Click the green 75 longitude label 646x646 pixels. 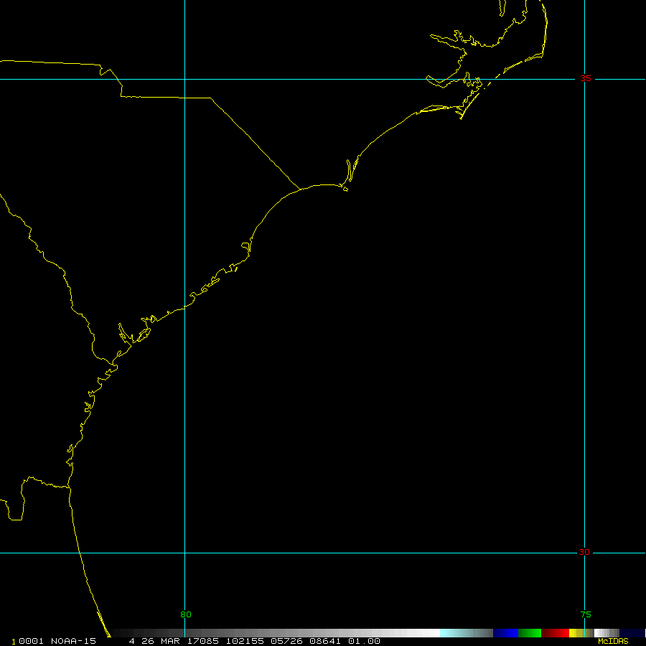click(x=586, y=614)
